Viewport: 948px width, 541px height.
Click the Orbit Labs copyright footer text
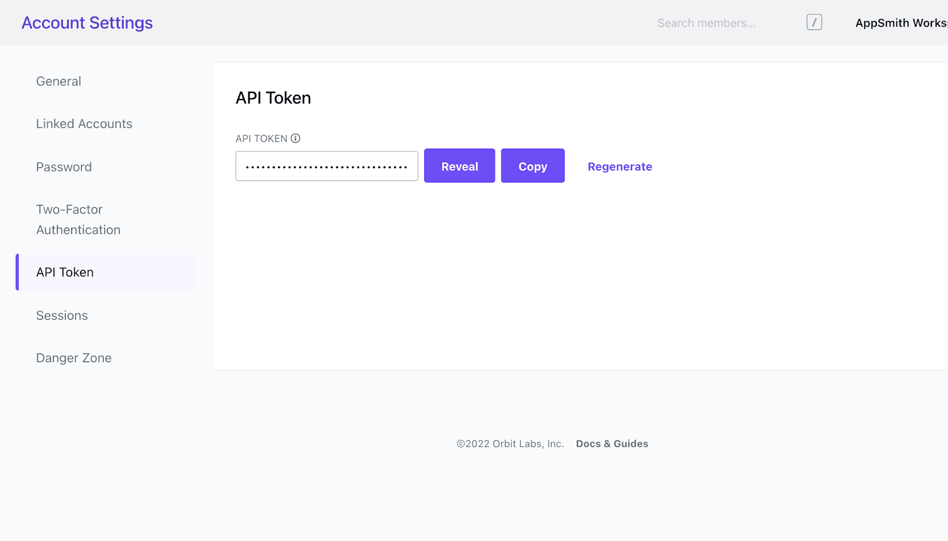(x=510, y=444)
